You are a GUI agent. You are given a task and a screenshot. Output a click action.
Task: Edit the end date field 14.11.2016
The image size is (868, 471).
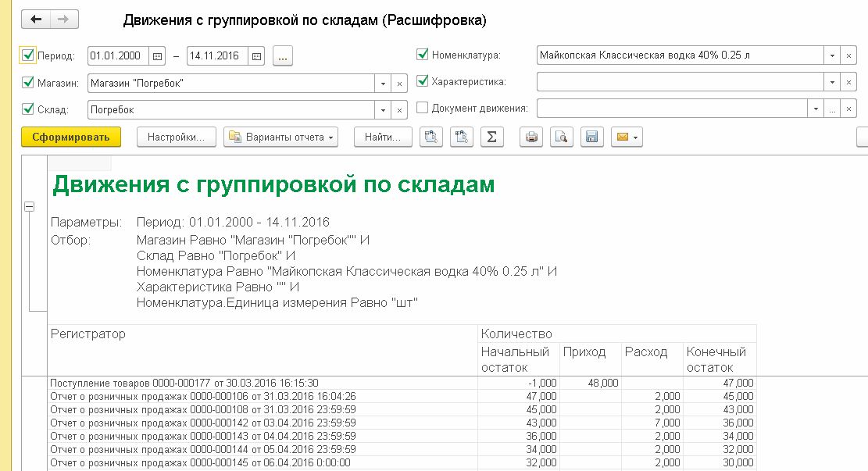click(x=217, y=56)
